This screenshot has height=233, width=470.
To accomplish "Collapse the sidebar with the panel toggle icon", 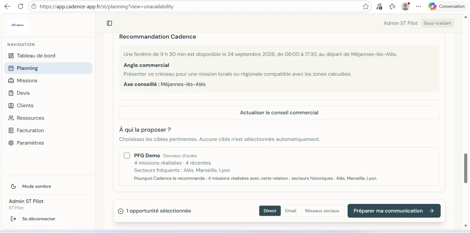I will click(x=109, y=23).
